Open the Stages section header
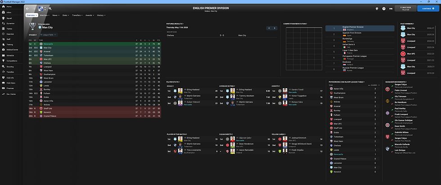The image size is (441, 185). [x=33, y=34]
